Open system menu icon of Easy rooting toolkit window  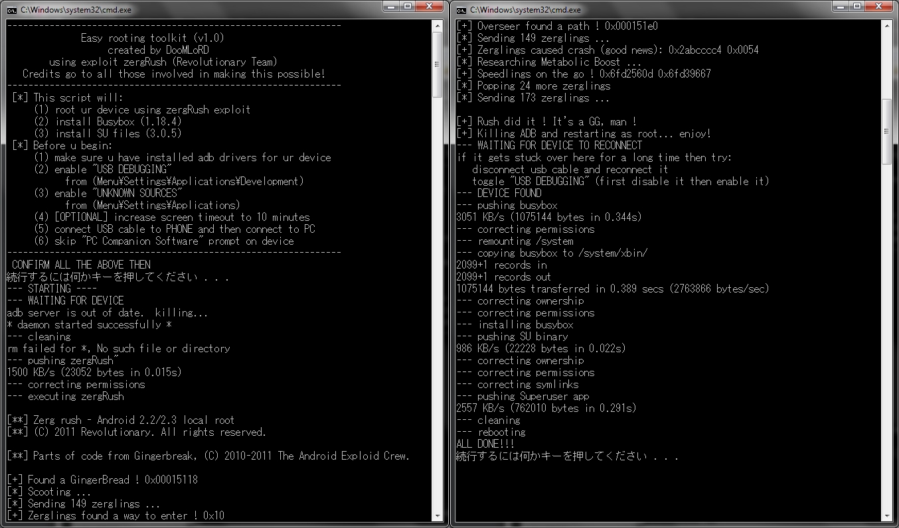[x=11, y=10]
